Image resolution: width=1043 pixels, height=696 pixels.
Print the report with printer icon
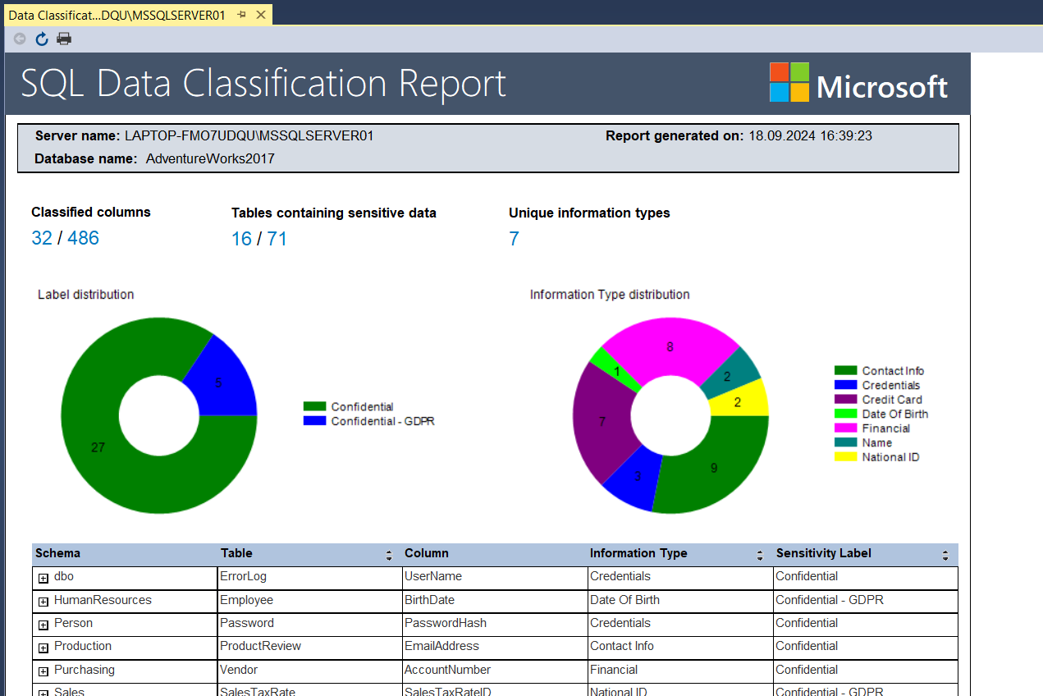64,39
